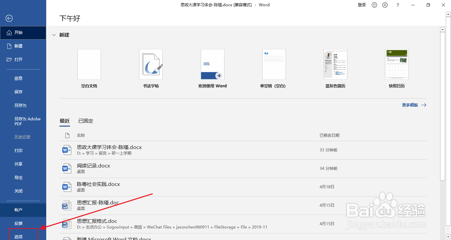Click Word icon of 思政大课学习体会-陈瑾.docx
The width and height of the screenshot is (451, 240).
click(x=67, y=150)
